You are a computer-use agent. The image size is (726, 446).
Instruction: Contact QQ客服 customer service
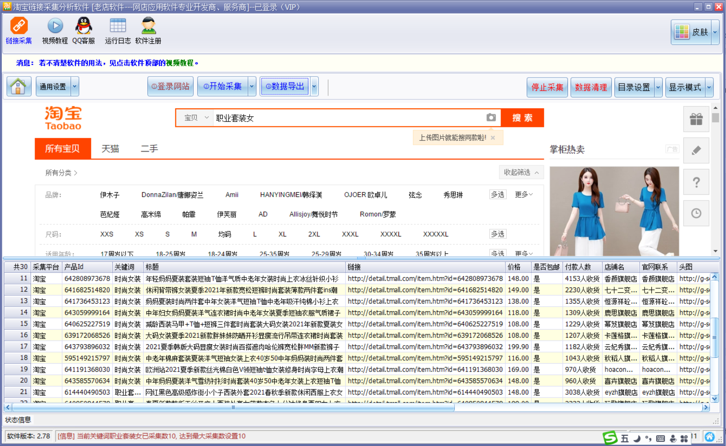tap(83, 30)
